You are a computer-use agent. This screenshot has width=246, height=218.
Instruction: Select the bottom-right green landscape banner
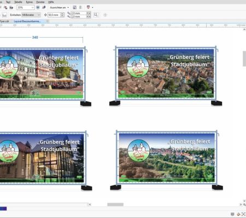click(167, 158)
